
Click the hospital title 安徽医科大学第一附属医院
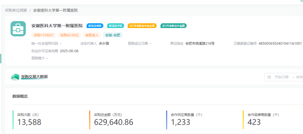click(57, 26)
